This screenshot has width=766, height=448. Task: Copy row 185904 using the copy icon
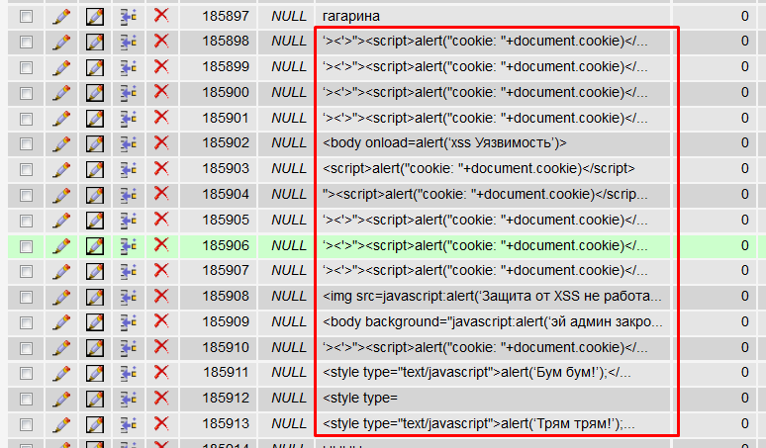tap(128, 195)
